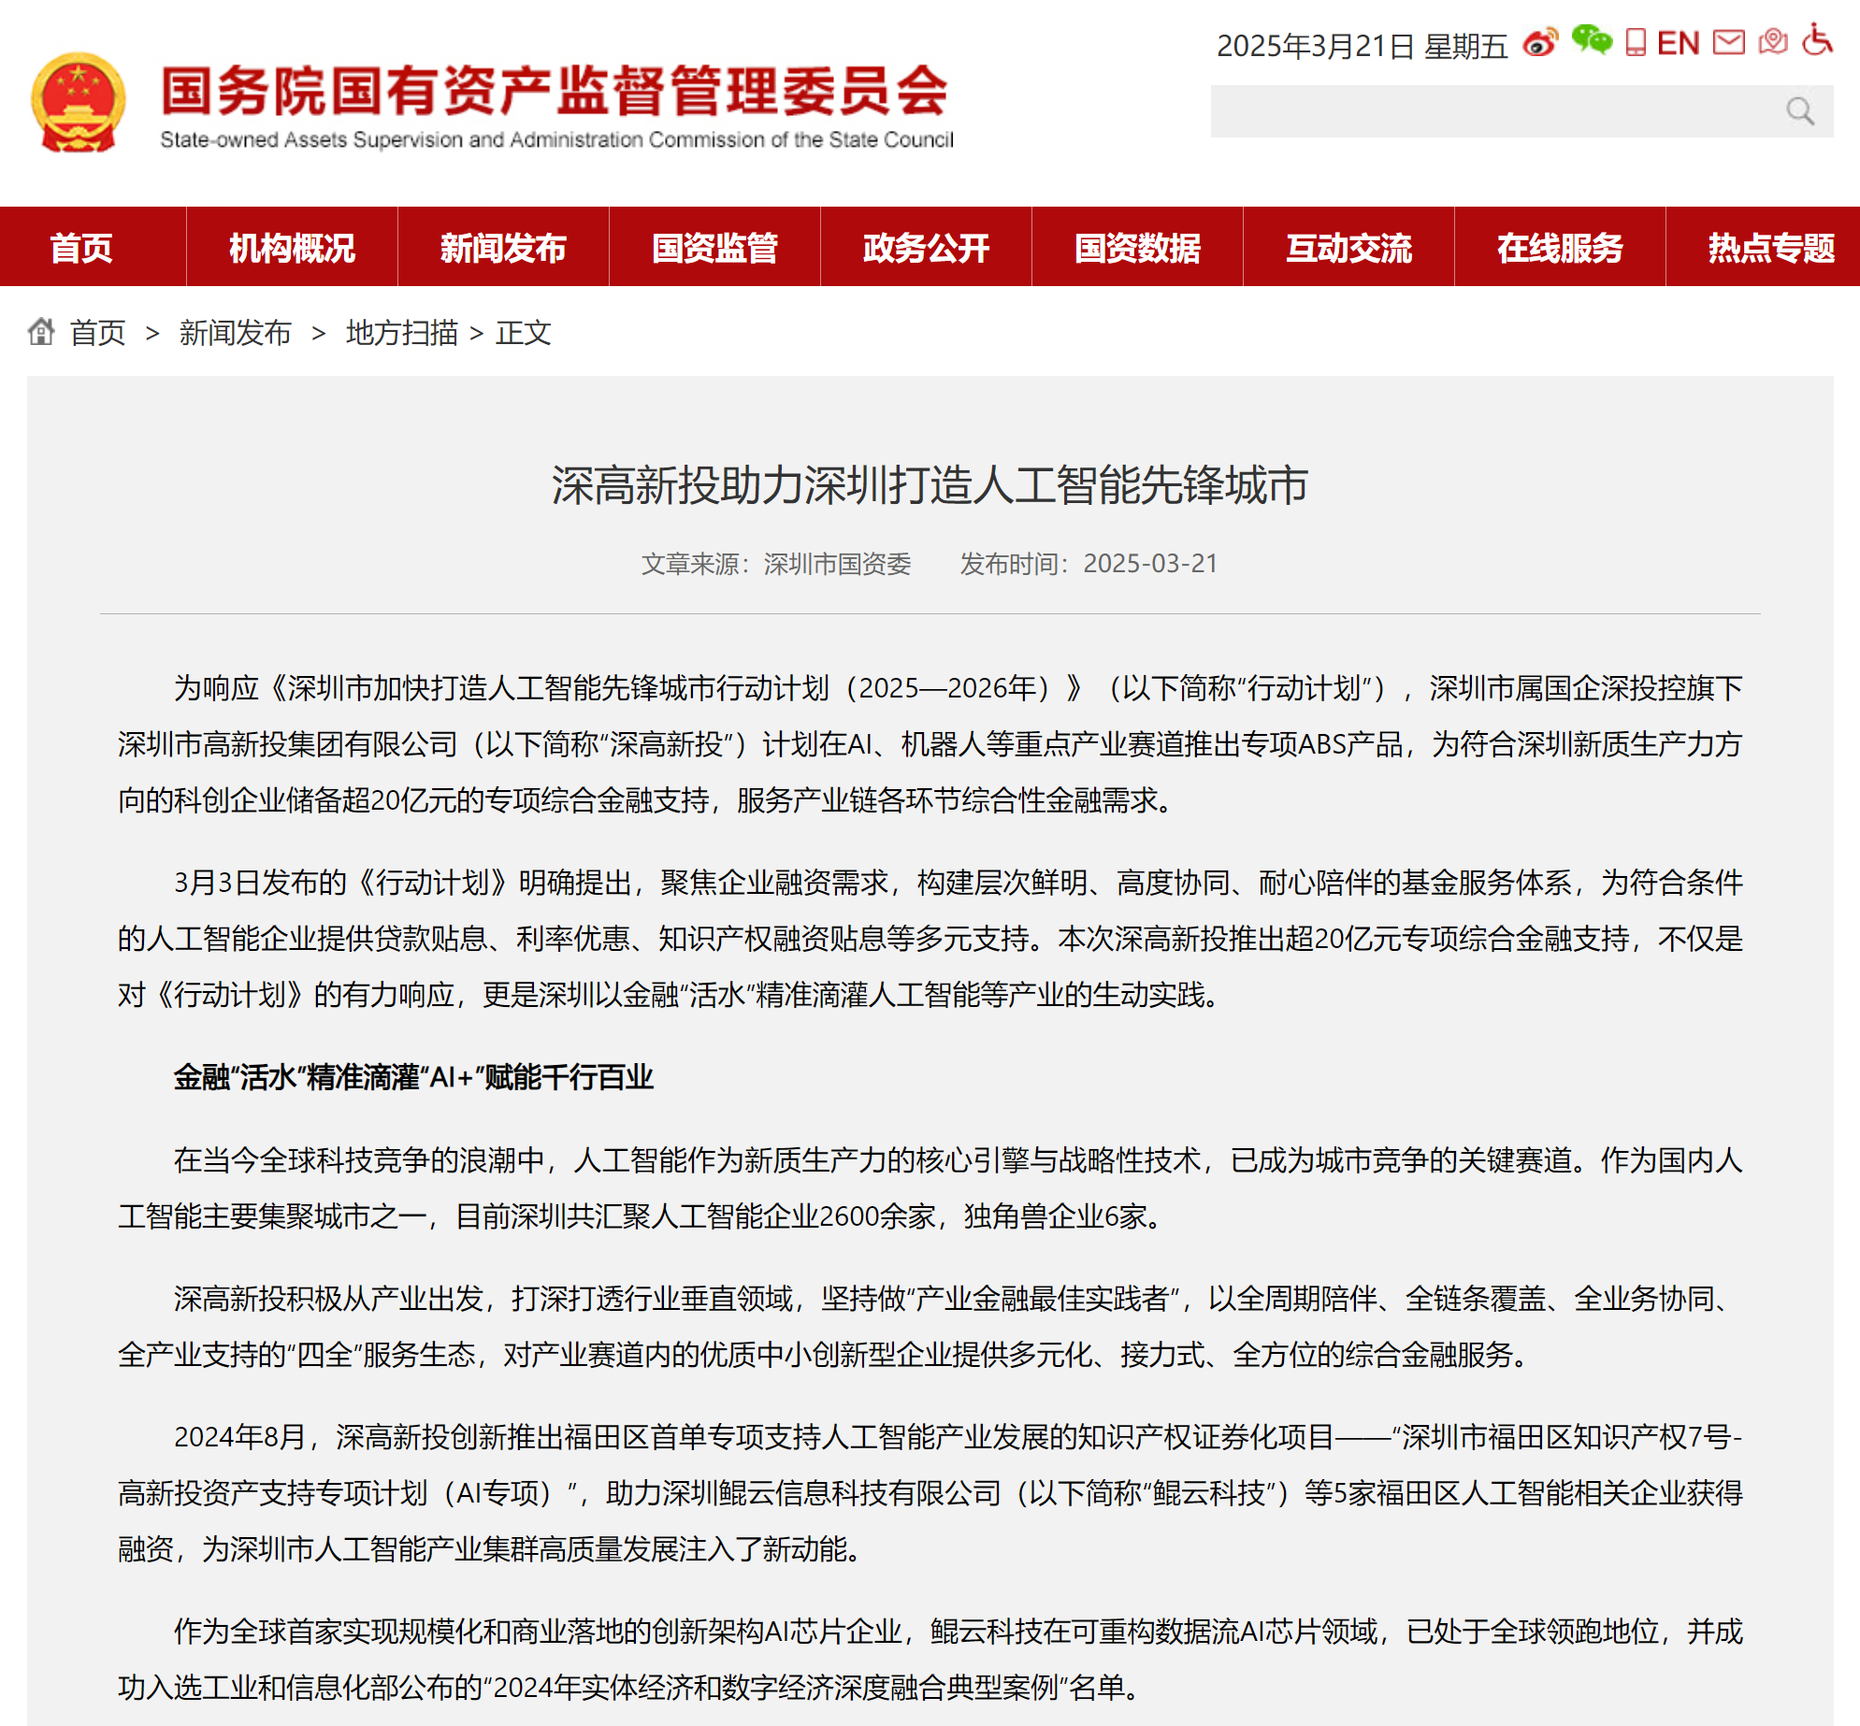Open the 热点专题 navigation menu
The image size is (1860, 1726).
[x=1770, y=247]
